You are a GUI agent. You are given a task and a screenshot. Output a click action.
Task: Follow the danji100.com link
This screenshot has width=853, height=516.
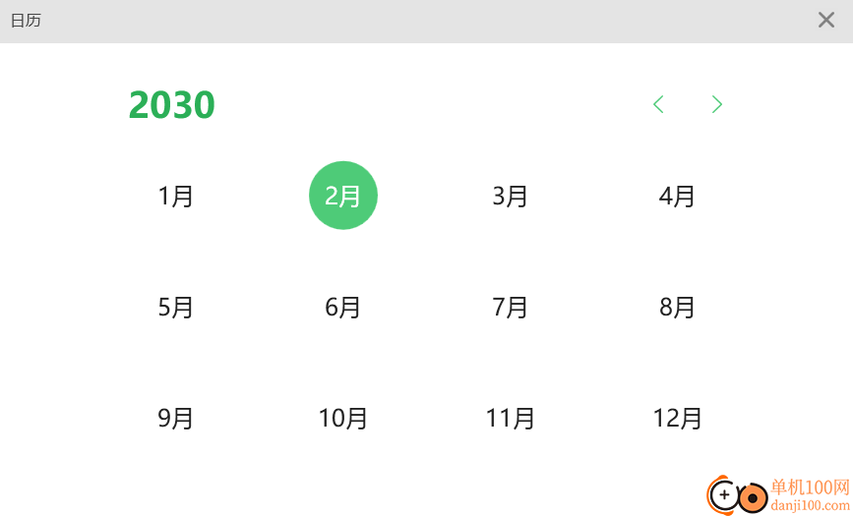[x=810, y=505]
